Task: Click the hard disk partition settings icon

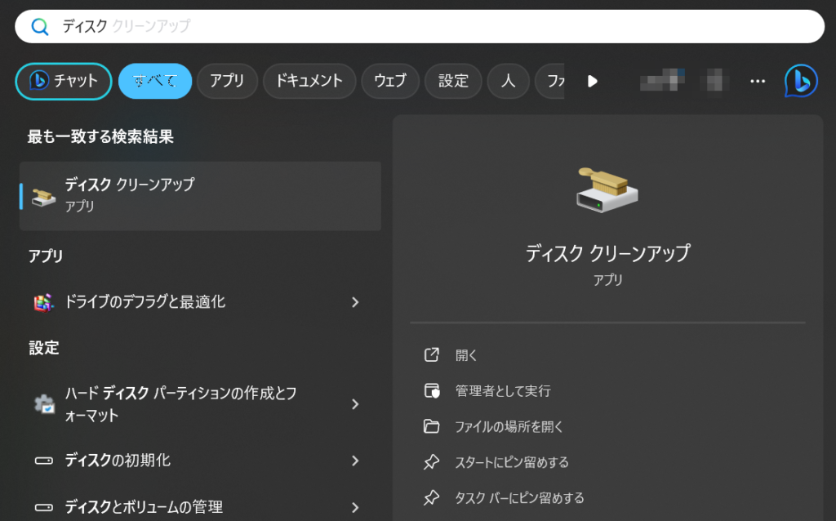Action: click(x=44, y=404)
